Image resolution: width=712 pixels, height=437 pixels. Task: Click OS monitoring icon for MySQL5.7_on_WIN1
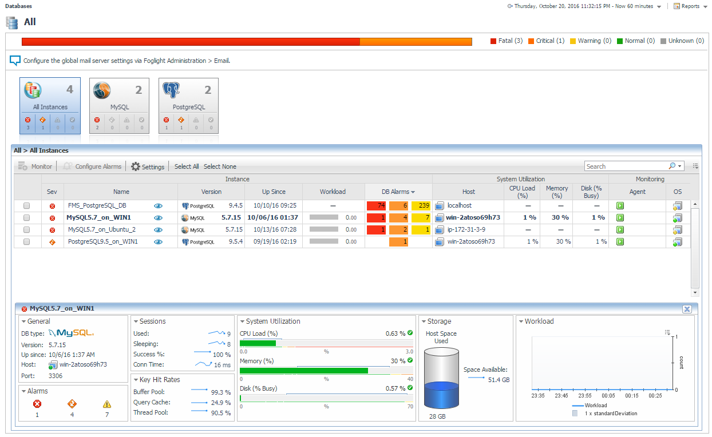coord(677,218)
